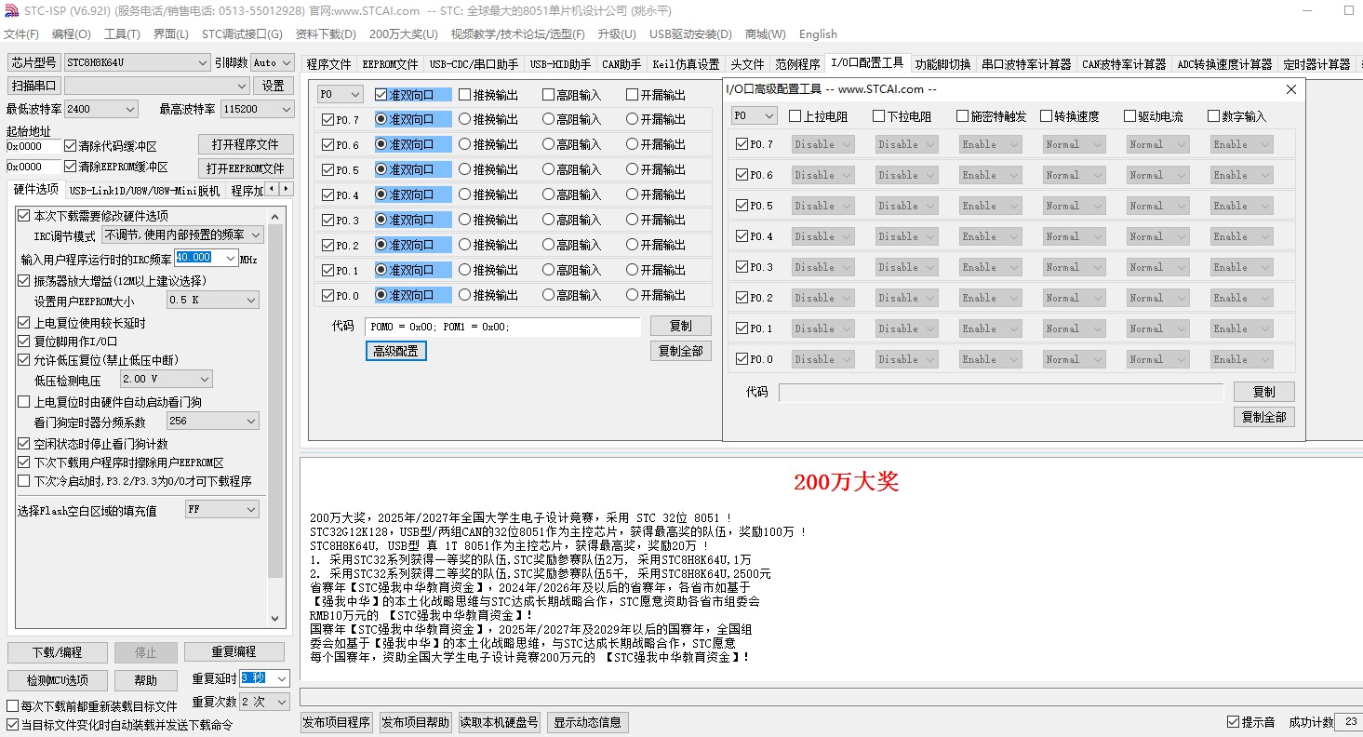Open the 编程(O) menu
This screenshot has width=1363, height=737.
point(72,34)
